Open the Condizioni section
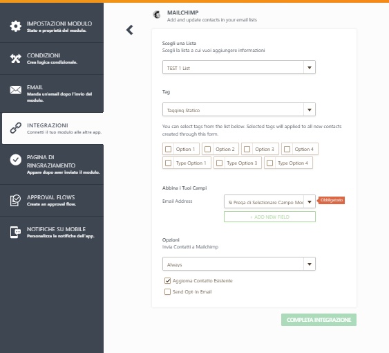Image resolution: width=389 pixels, height=353 pixels. [52, 58]
